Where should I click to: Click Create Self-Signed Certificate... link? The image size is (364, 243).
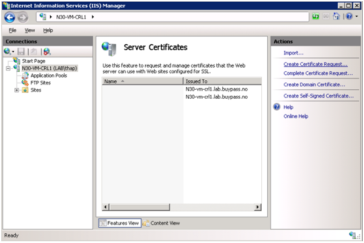(319, 96)
